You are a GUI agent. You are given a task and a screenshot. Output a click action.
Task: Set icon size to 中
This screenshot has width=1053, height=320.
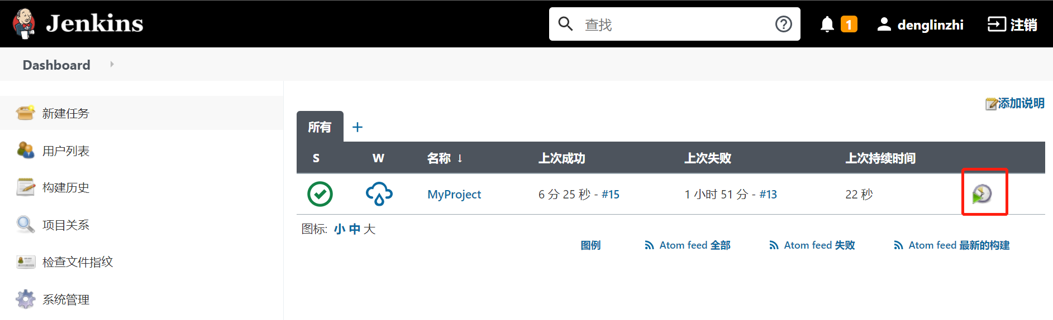[355, 229]
